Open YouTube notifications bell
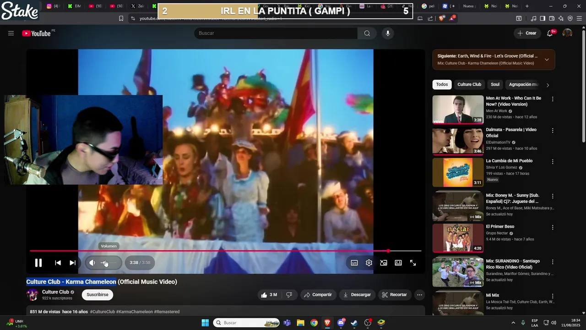586x330 pixels. point(550,33)
